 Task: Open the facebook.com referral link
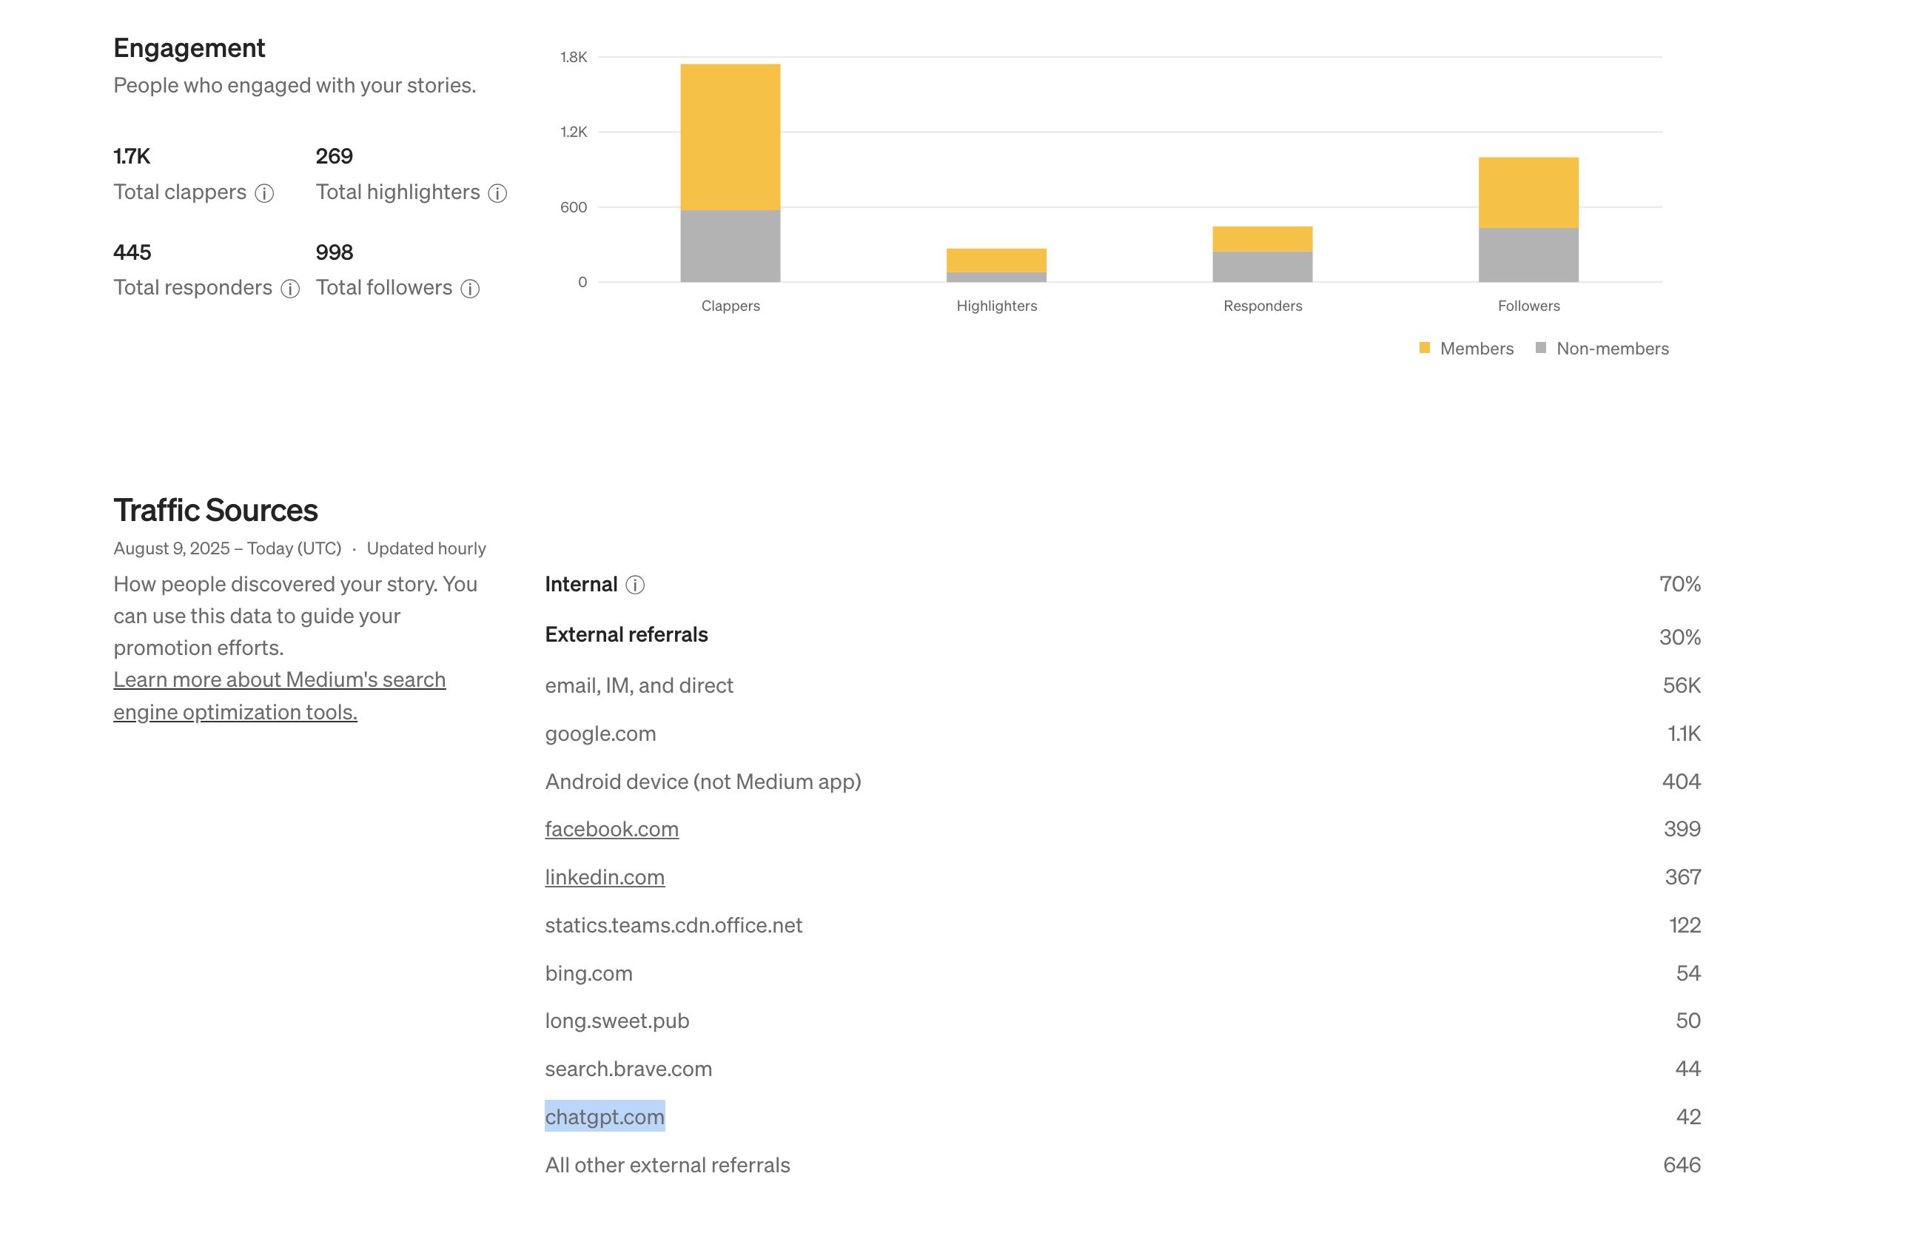tap(611, 829)
